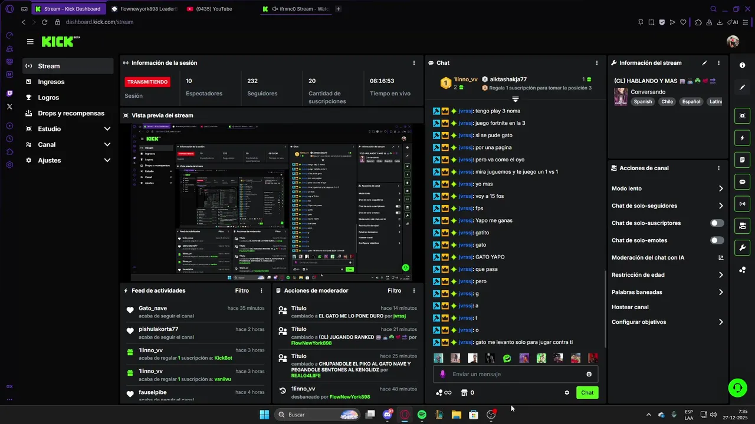
Task: Click the FlowNewYork898 link in desbaneado entry
Action: [350, 397]
